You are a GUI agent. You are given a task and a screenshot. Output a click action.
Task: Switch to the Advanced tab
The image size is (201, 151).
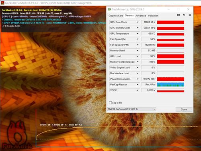(141, 16)
